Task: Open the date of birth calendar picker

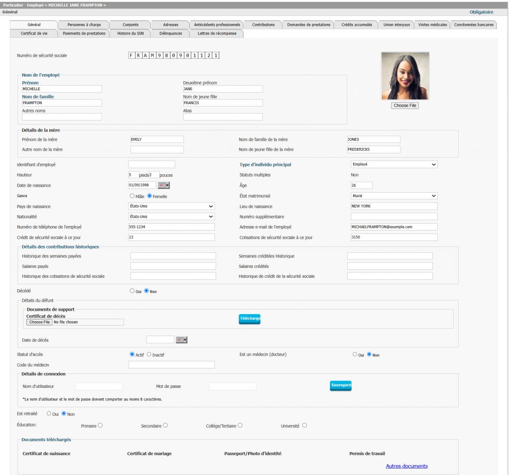Action: (163, 185)
